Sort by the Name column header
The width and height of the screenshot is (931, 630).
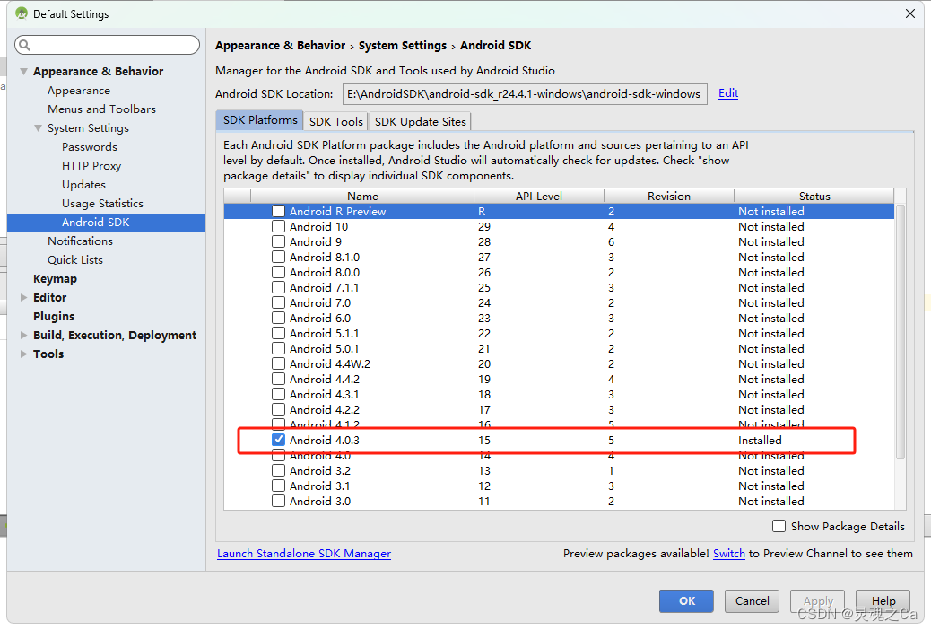[362, 197]
